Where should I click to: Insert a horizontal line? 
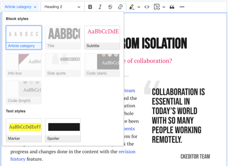pos(182,7)
